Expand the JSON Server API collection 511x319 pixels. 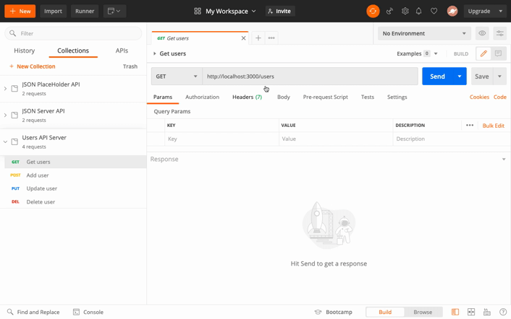click(x=5, y=115)
